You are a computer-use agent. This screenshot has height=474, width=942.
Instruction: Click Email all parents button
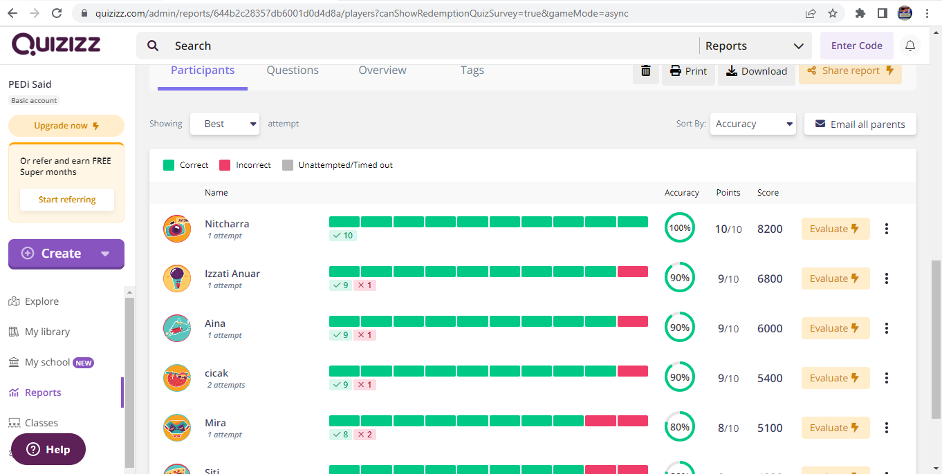[860, 124]
